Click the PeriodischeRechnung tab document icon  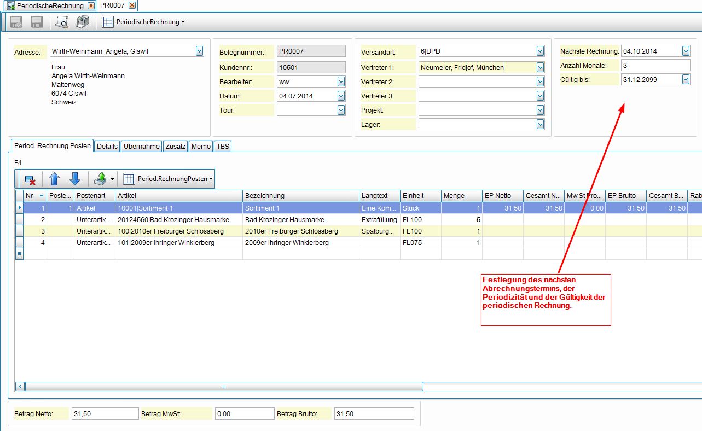[11, 5]
